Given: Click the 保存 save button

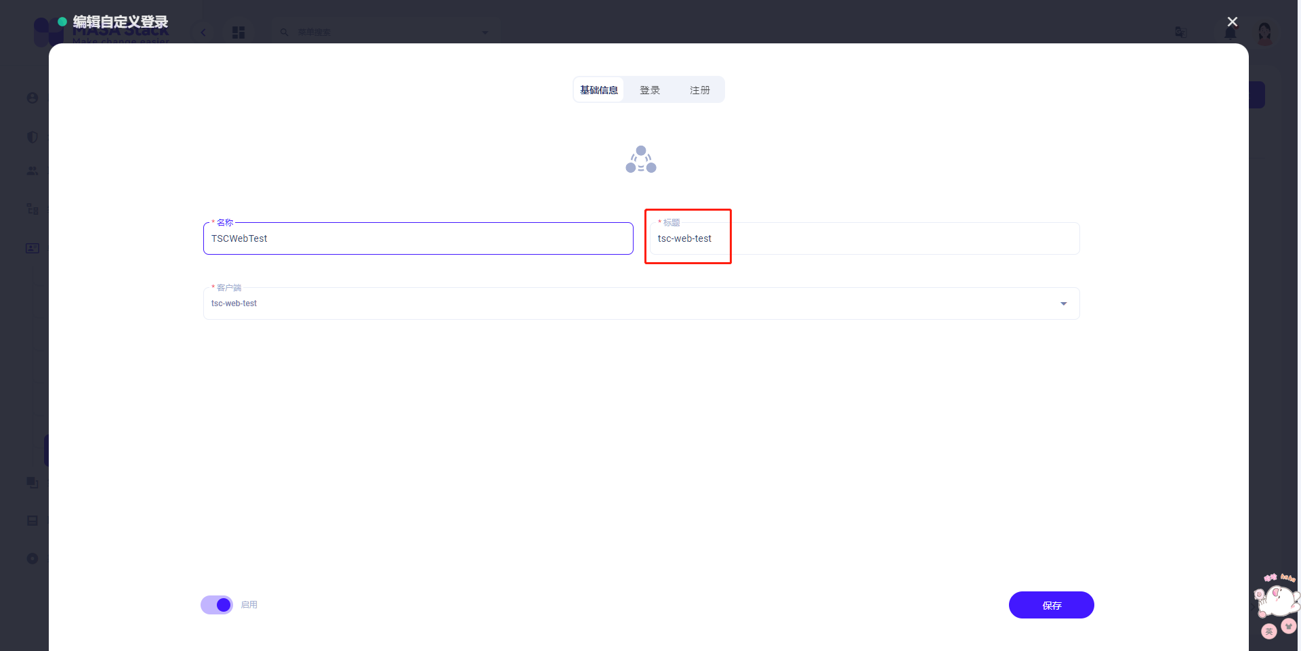Looking at the screenshot, I should (1051, 604).
